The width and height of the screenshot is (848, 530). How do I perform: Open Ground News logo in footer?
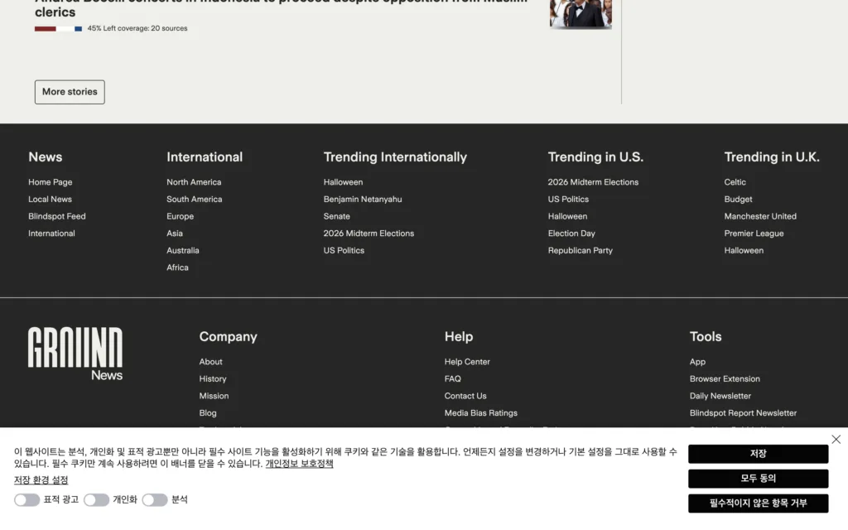[75, 354]
